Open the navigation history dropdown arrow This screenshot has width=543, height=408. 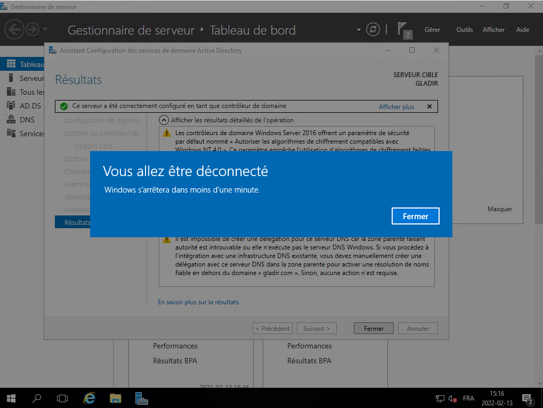(x=45, y=29)
